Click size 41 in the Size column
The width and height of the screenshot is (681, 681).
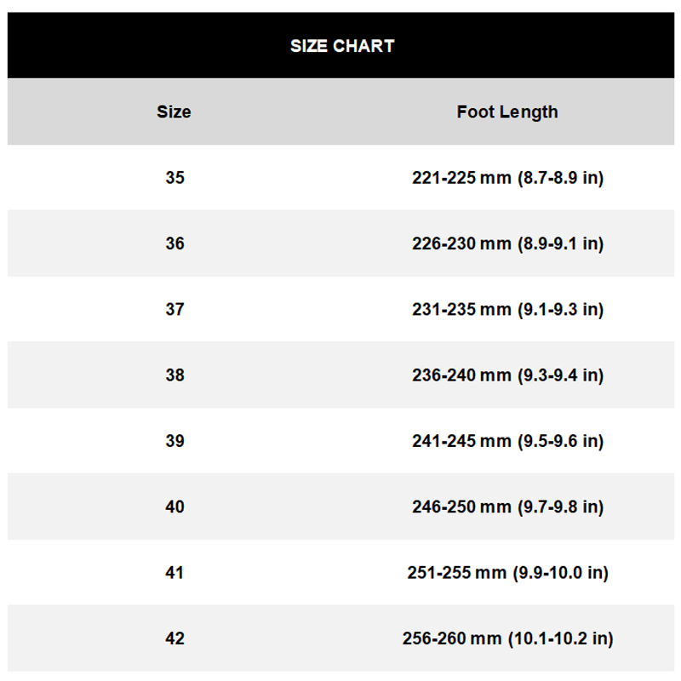click(x=175, y=572)
